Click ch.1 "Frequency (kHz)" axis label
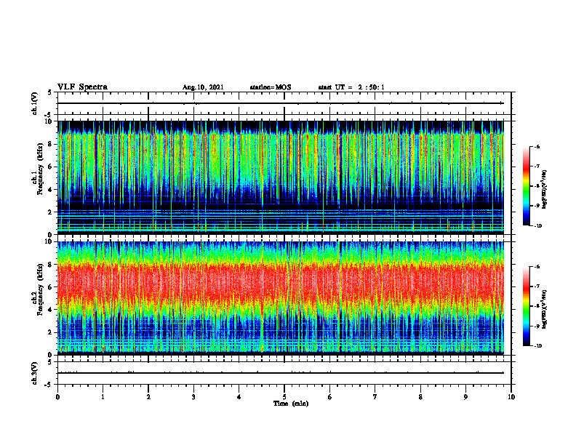 click(40, 169)
